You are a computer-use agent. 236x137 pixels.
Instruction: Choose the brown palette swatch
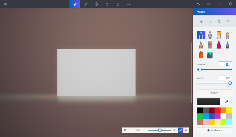200,122
